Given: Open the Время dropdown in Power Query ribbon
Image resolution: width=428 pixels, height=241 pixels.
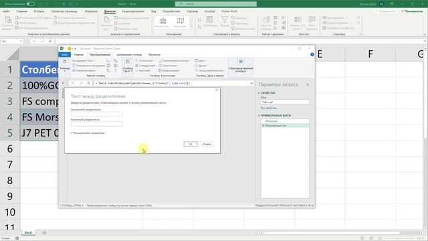Looking at the screenshot, I should coord(201,66).
